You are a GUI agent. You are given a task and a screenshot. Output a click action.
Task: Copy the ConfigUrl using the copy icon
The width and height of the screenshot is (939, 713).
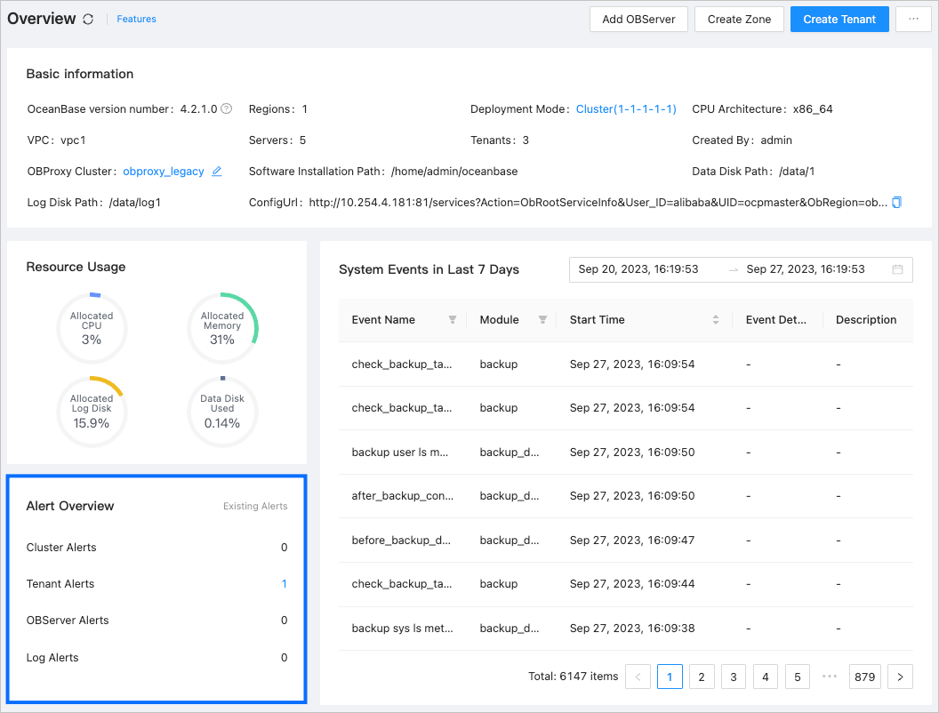point(896,203)
